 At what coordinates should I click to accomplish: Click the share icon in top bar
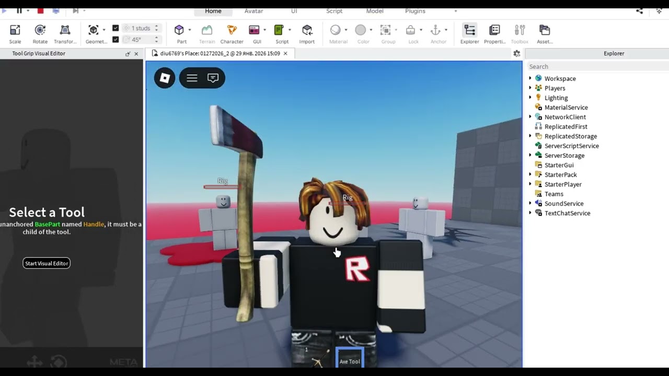point(639,10)
